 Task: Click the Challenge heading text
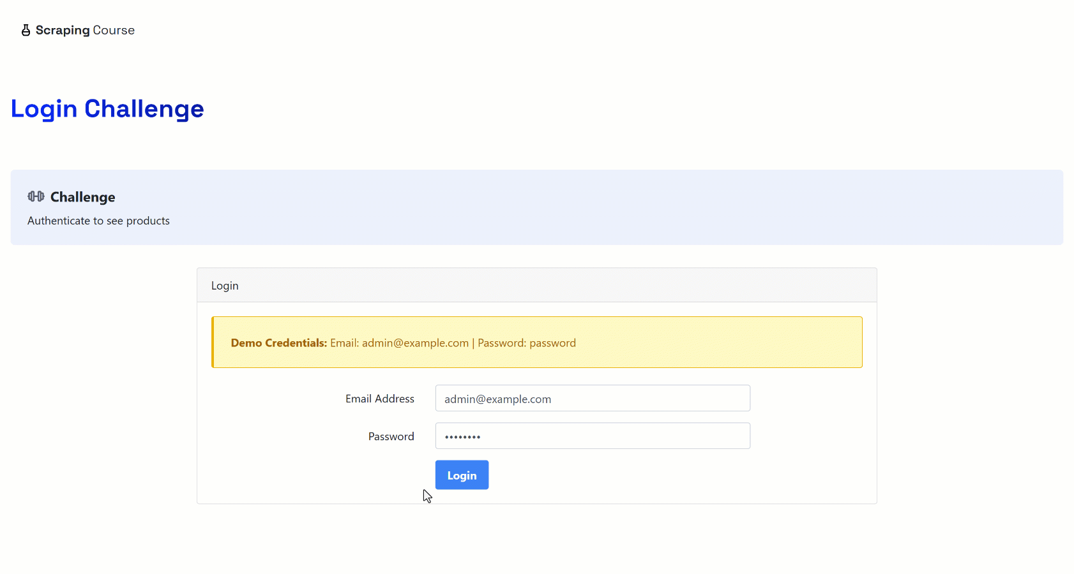pos(83,197)
